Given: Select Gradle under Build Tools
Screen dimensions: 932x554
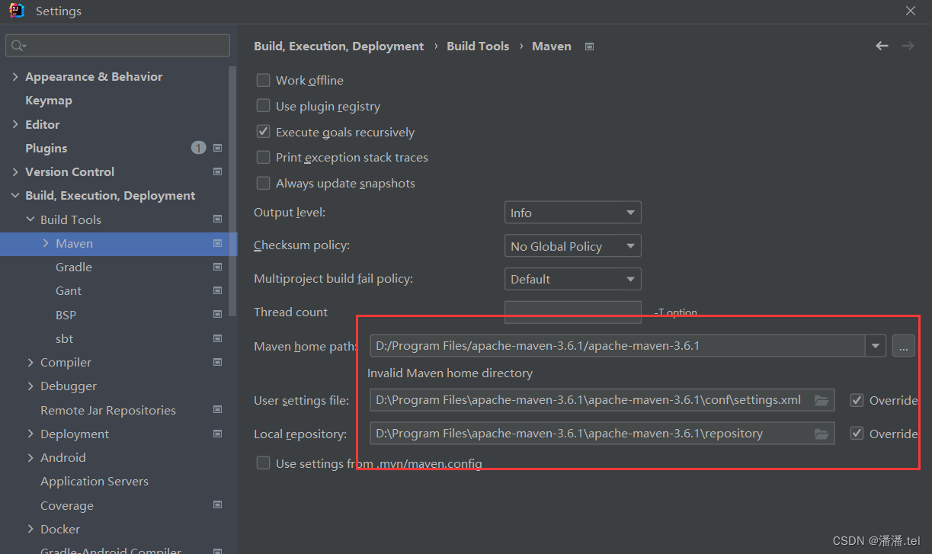Looking at the screenshot, I should (x=74, y=267).
